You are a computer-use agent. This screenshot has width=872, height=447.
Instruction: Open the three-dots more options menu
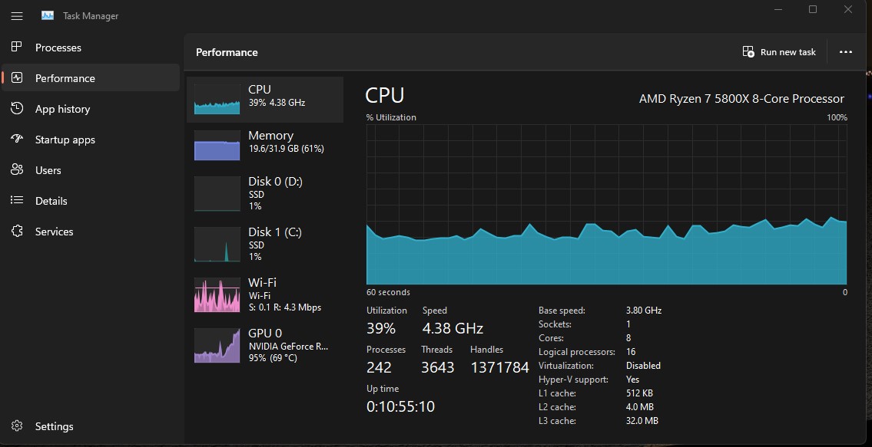click(846, 51)
